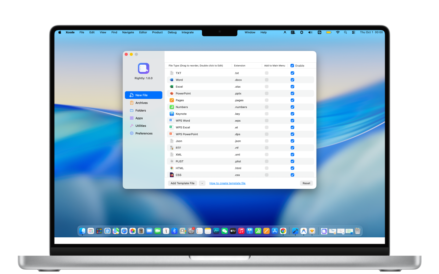This screenshot has height=274, width=439.
Task: Click the Keynote file type icon
Action: (171, 114)
